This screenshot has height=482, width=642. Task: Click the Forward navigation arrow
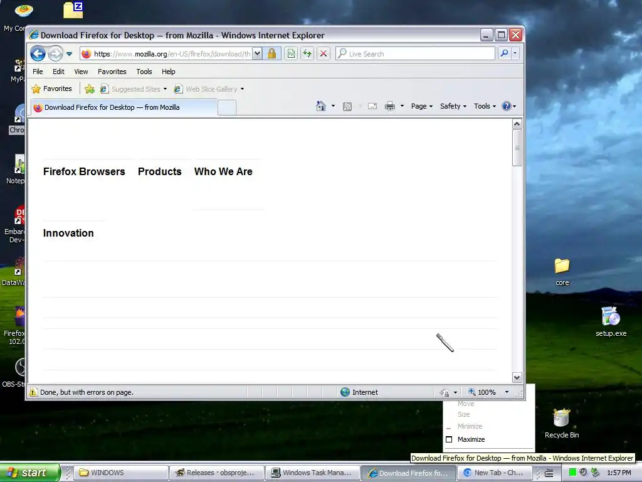55,53
